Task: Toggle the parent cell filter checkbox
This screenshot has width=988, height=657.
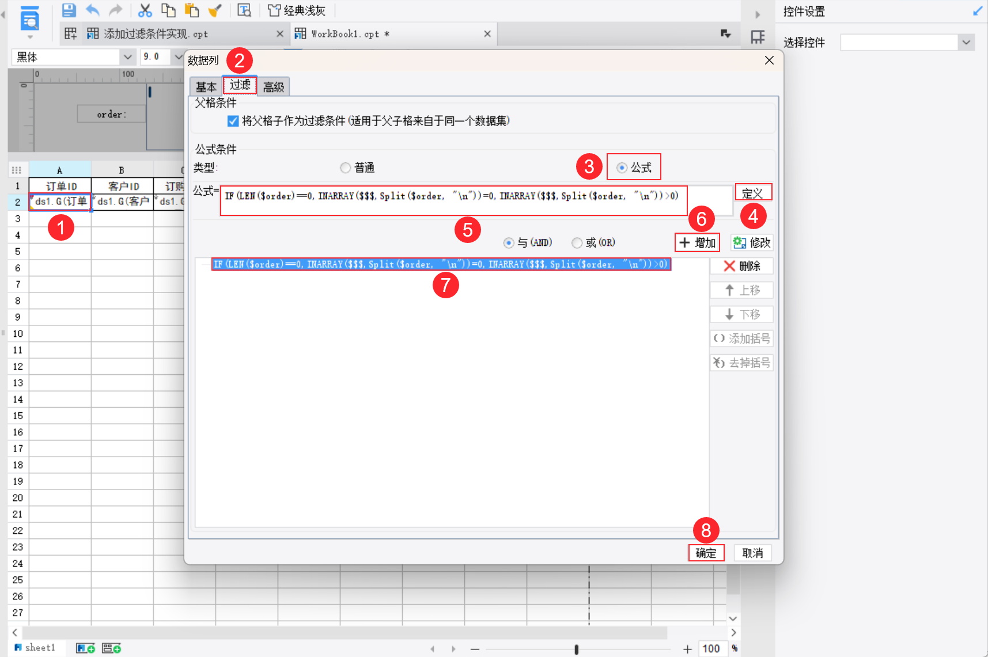Action: [233, 121]
